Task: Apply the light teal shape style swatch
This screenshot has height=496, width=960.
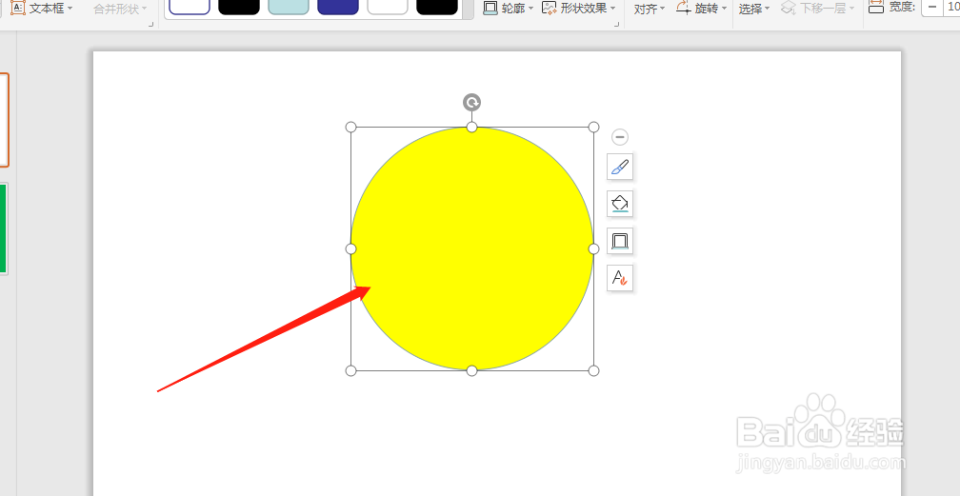Action: pos(289,6)
